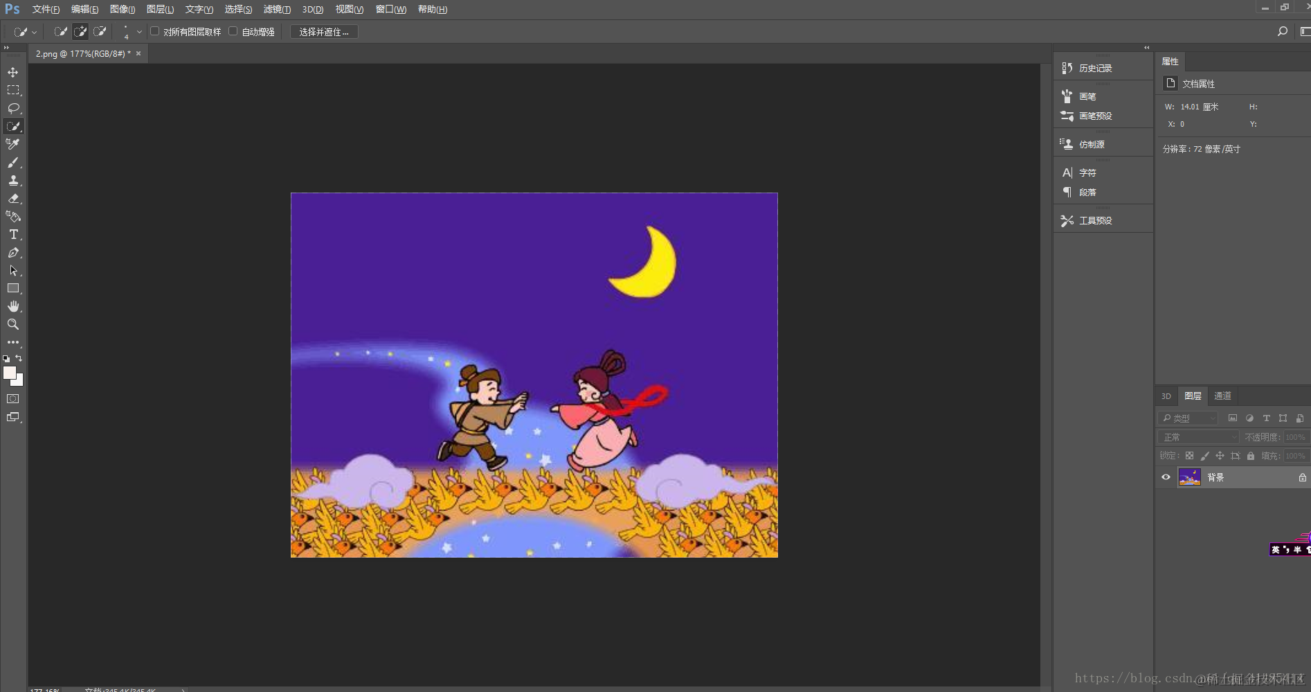This screenshot has height=692, width=1311.
Task: Select the Move tool
Action: tap(13, 72)
